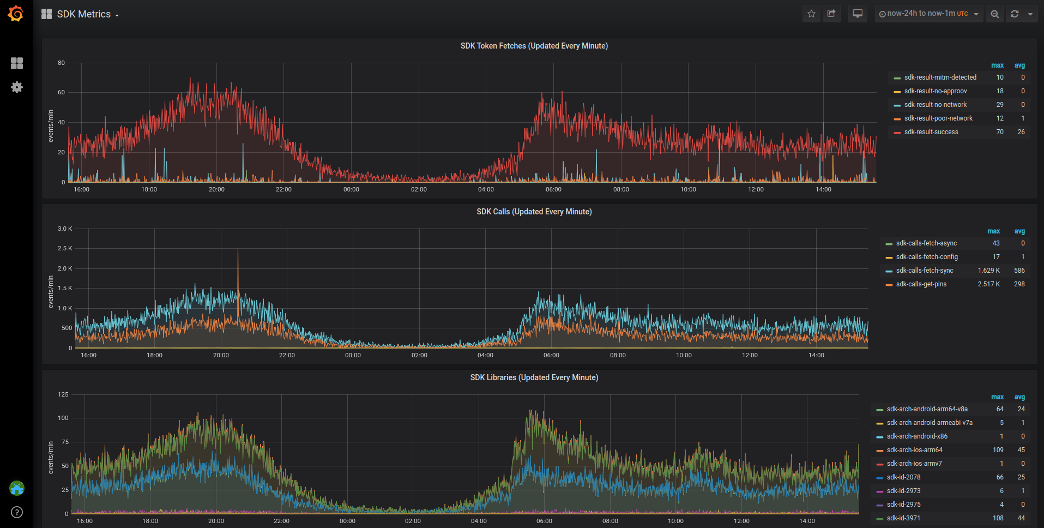This screenshot has height=528, width=1044.
Task: Open the help menu at sidebar bottom
Action: point(16,512)
